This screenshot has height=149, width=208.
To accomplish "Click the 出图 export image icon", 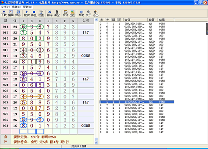I will coord(73,14).
